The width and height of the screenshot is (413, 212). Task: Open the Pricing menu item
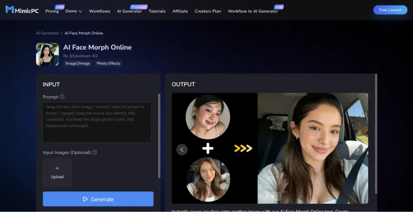52,11
